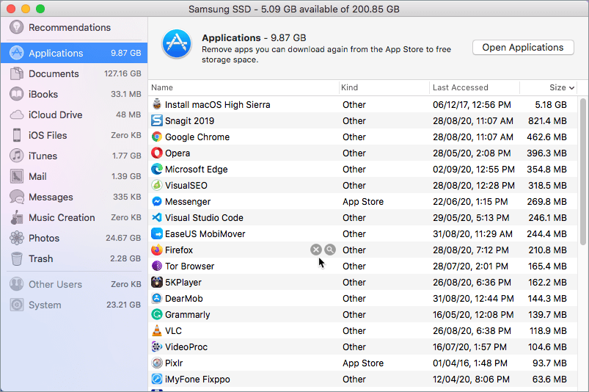Screen dimensions: 589x392
Task: Click Messenger's App Store kind cell
Action: coord(363,202)
